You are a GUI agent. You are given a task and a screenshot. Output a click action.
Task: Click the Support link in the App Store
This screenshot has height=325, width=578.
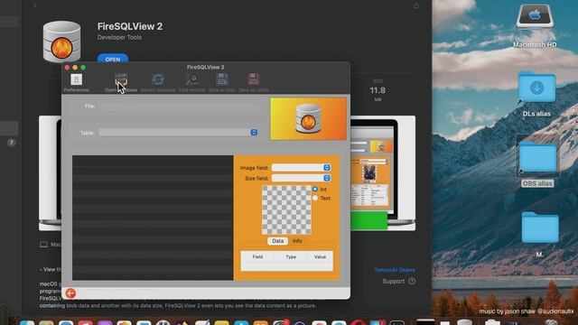click(x=394, y=281)
